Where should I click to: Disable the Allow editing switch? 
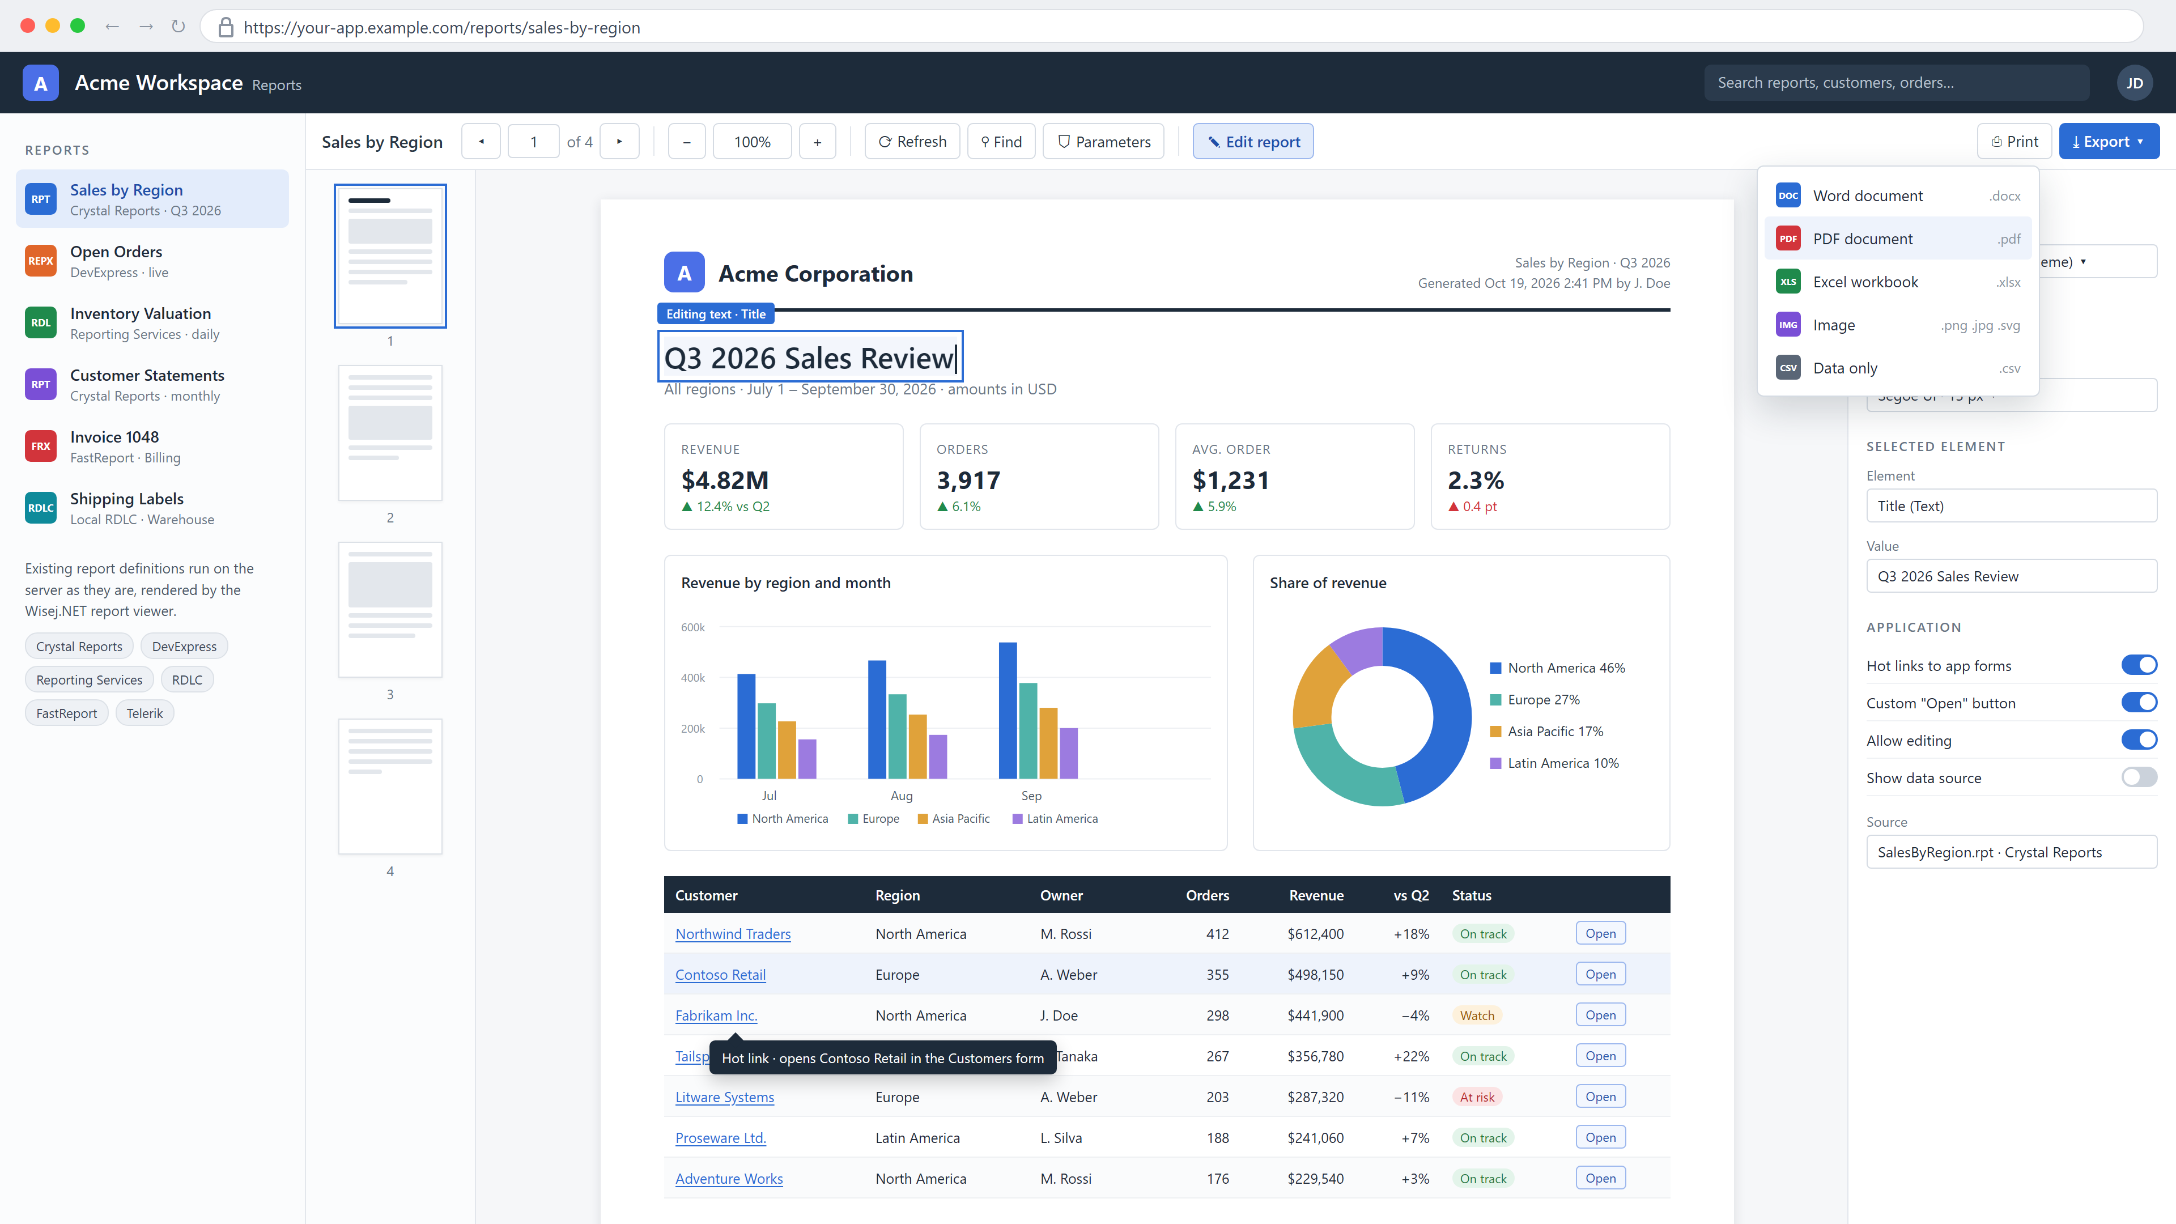point(2139,740)
